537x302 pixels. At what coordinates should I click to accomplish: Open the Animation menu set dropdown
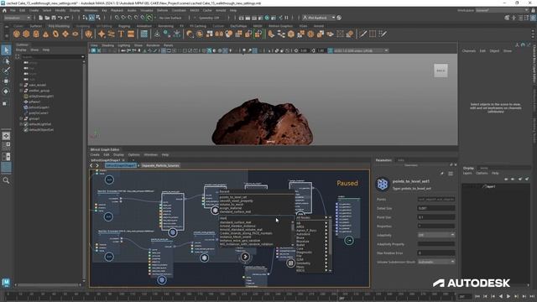(17, 18)
